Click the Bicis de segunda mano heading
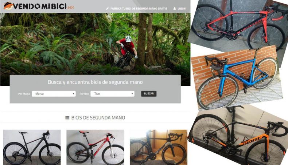Image resolution: width=288 pixels, height=165 pixels. (x=98, y=118)
